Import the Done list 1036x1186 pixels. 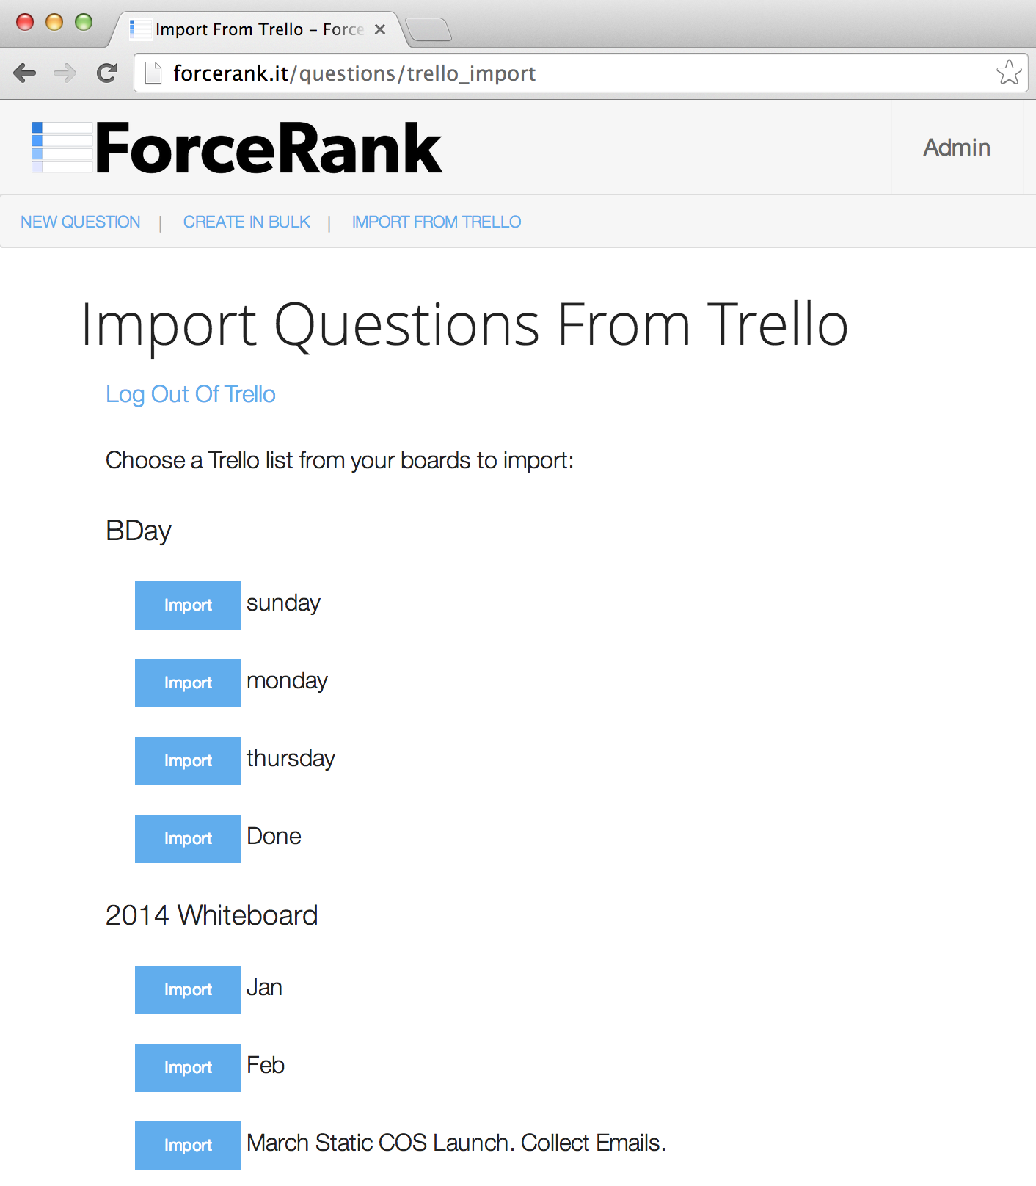[188, 839]
